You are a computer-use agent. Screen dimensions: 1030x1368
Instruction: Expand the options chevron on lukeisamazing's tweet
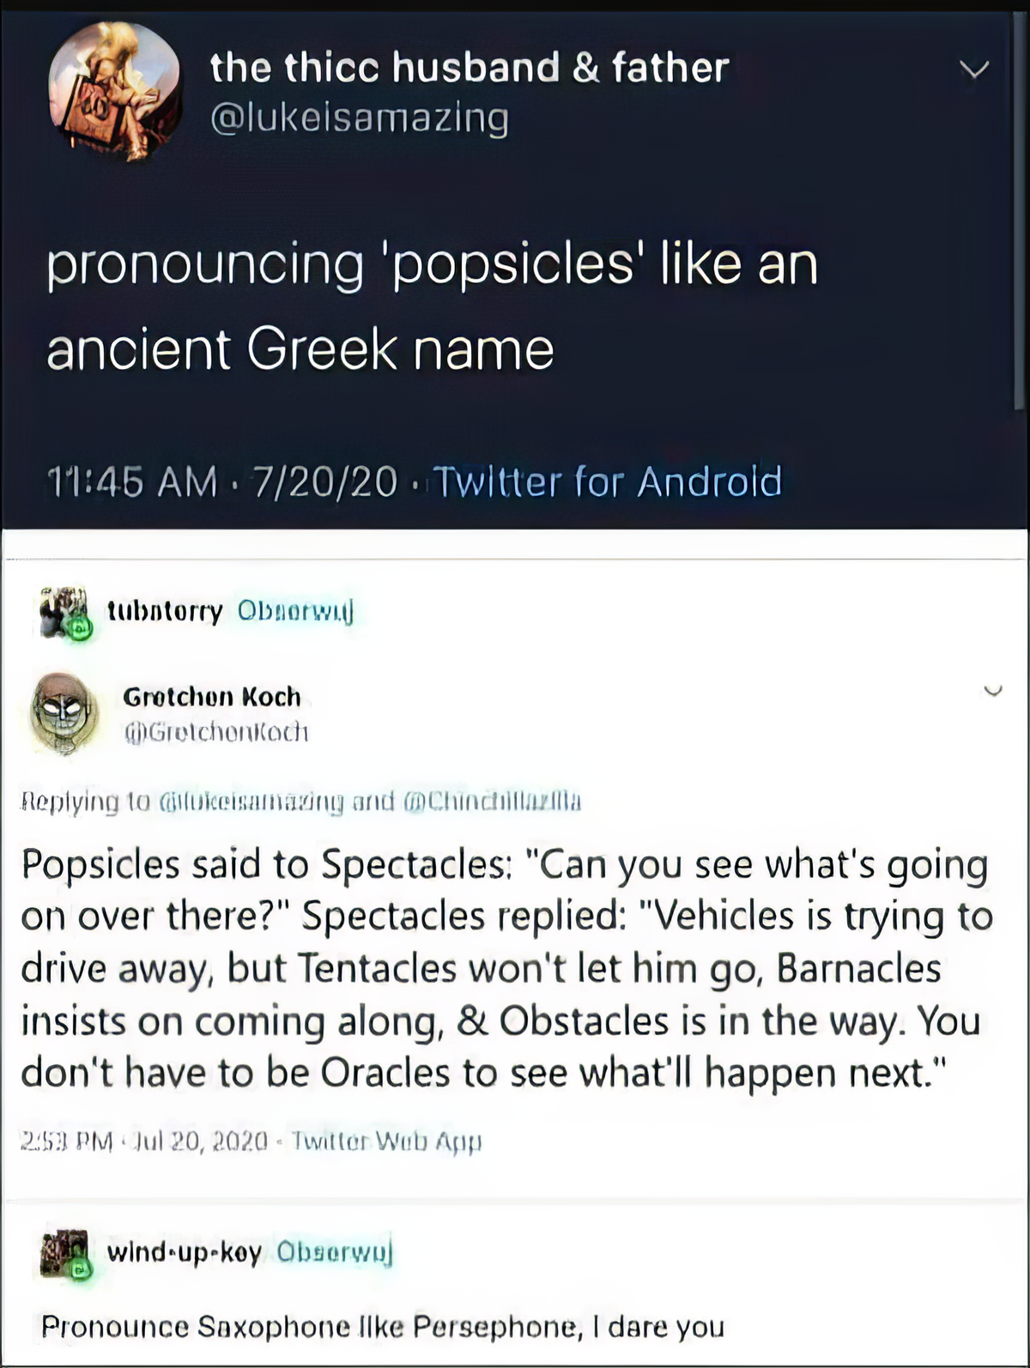coord(974,70)
